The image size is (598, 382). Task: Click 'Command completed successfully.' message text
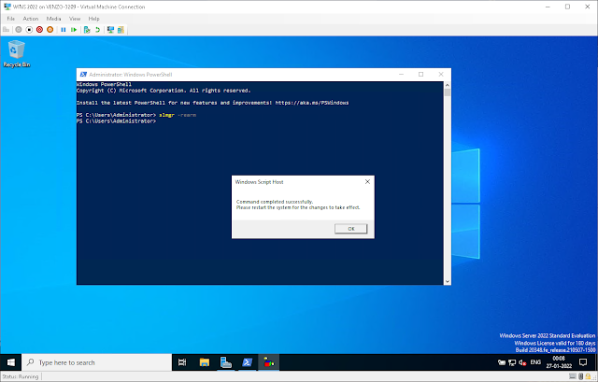[x=275, y=202]
